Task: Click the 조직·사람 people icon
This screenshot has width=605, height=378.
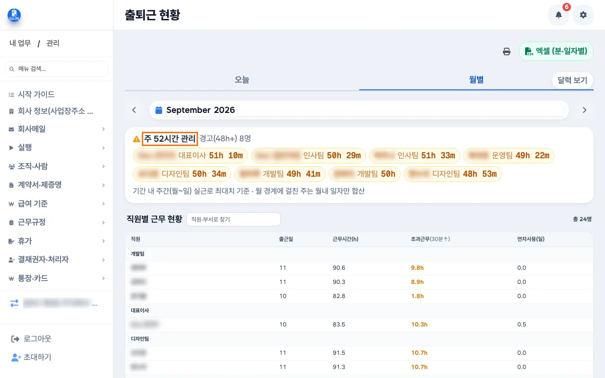Action: point(11,166)
